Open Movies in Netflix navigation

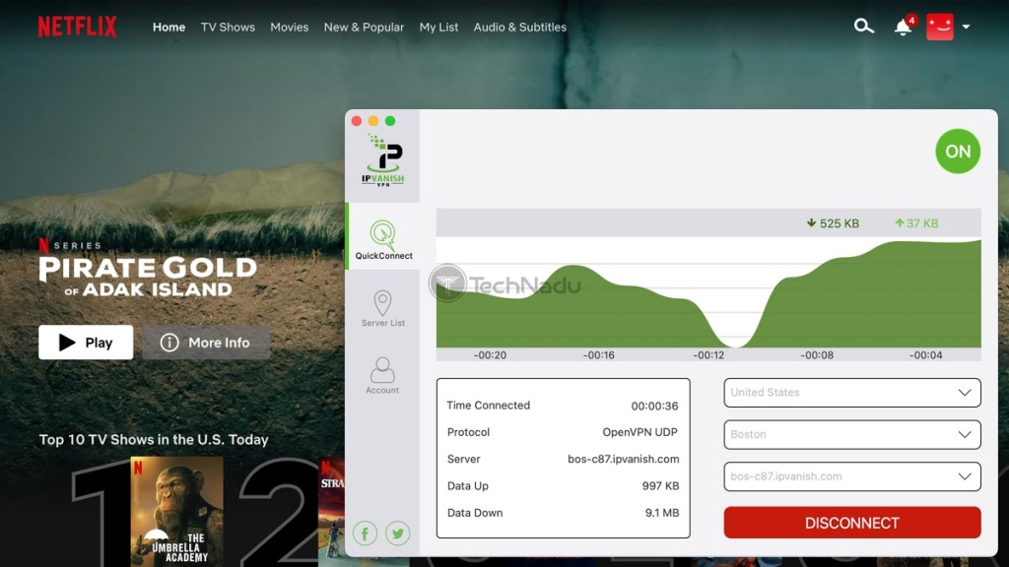[x=290, y=27]
